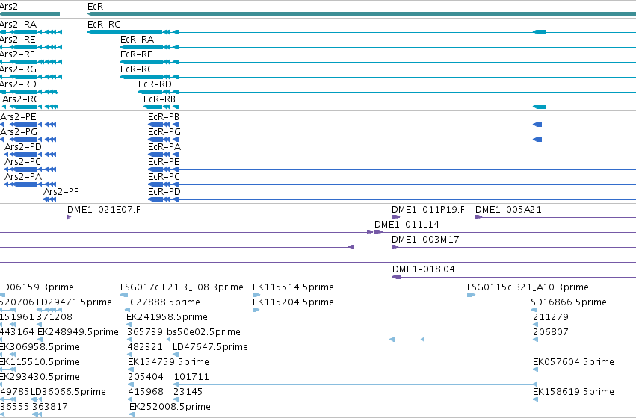Pick the Ars2-PA protein label
The width and height of the screenshot is (636, 418).
tap(23, 177)
